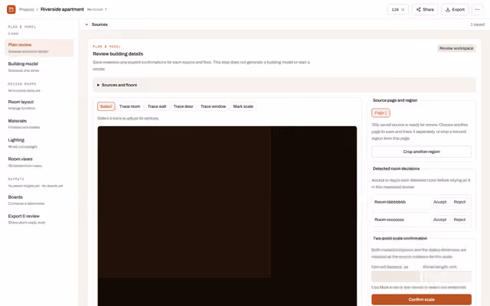Click the 120 counter button

398,9
